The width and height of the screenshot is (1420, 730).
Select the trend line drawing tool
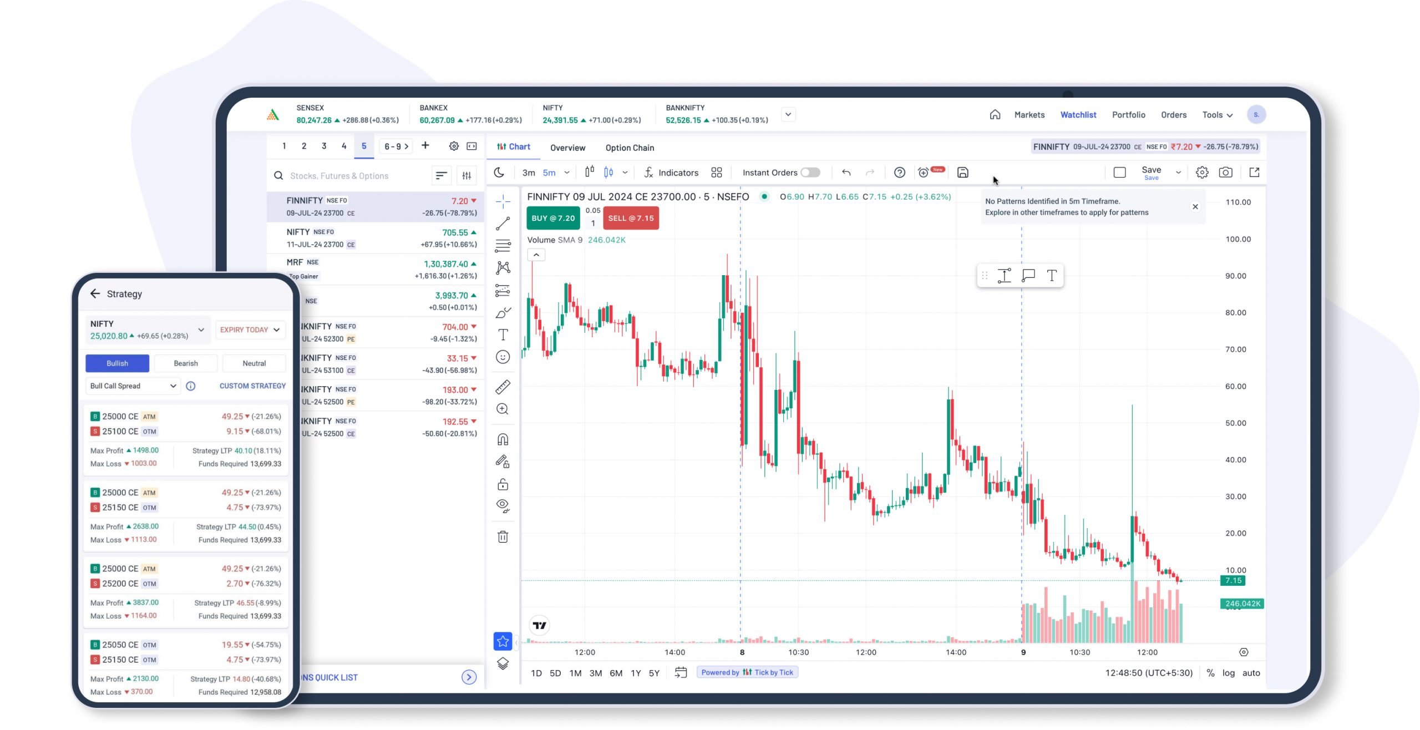coord(503,224)
